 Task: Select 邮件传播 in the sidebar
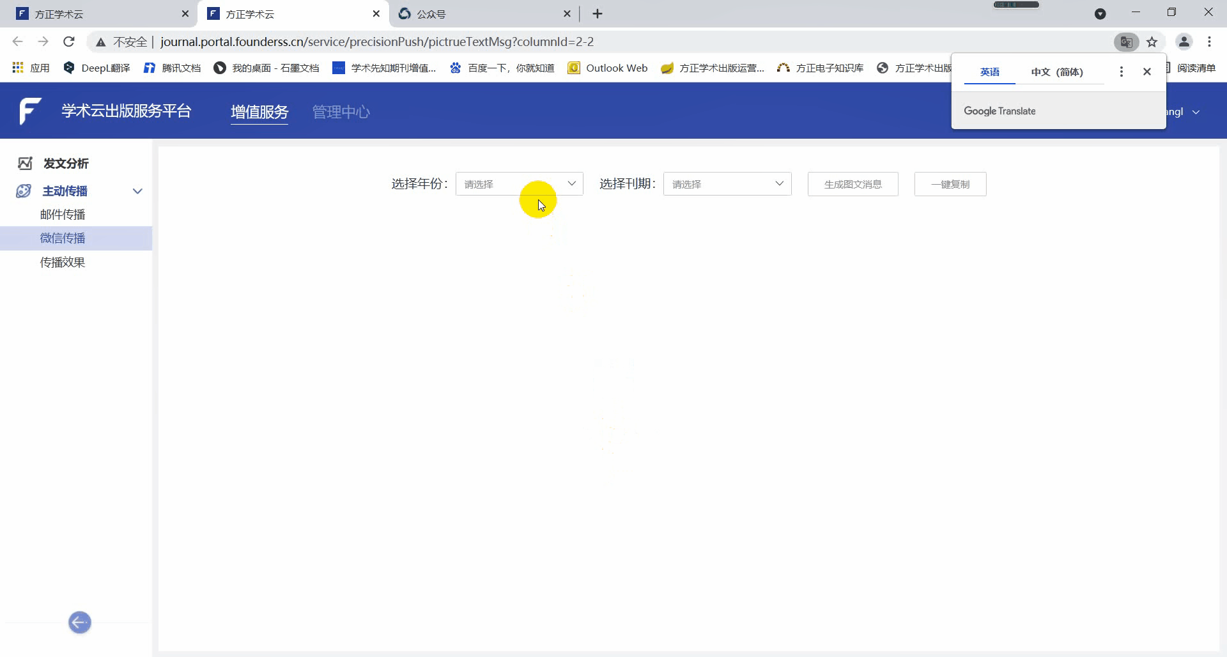62,213
